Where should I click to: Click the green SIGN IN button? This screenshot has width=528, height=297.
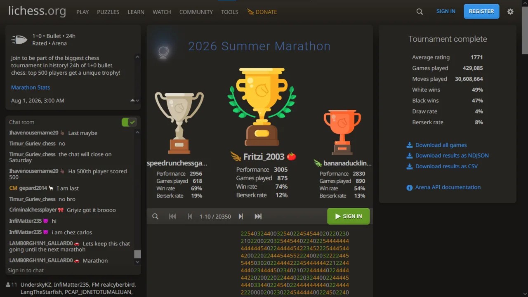[349, 216]
